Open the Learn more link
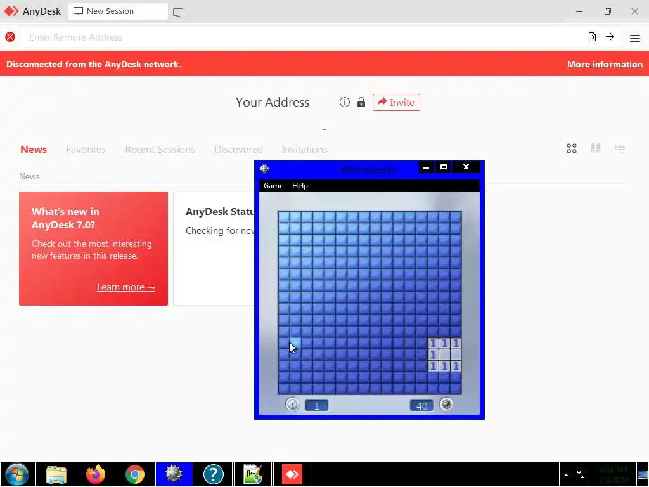The width and height of the screenshot is (649, 487). [x=126, y=287]
